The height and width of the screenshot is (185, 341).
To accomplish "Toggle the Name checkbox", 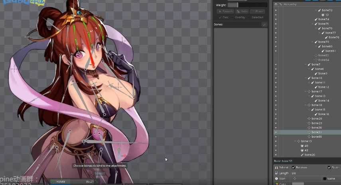I will pos(325,179).
